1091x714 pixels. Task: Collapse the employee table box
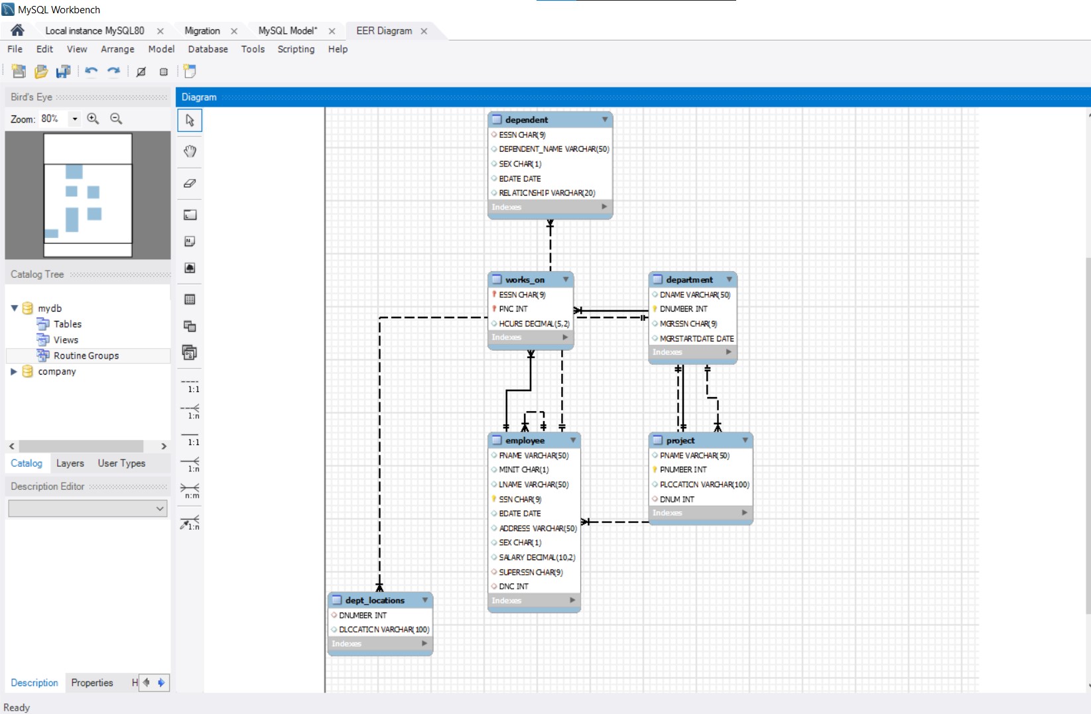pos(573,440)
